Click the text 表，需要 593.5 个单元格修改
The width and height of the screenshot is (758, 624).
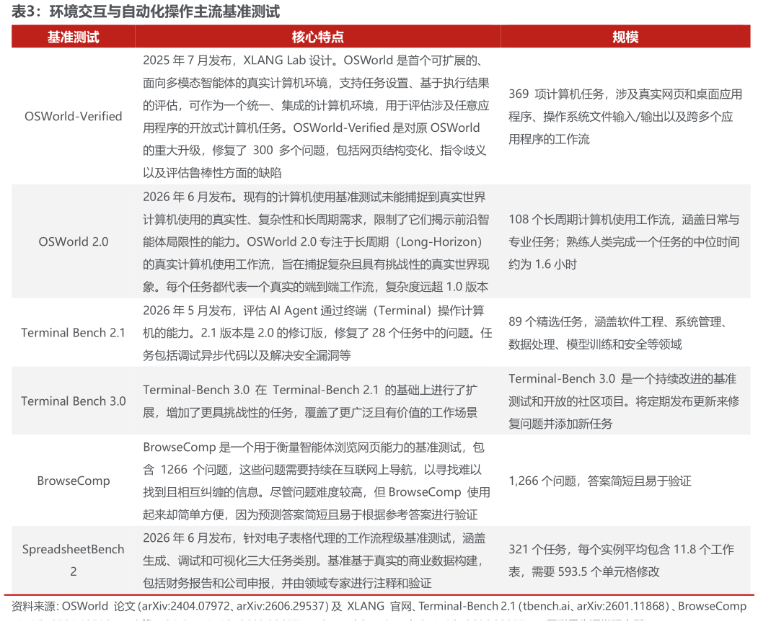click(x=584, y=572)
